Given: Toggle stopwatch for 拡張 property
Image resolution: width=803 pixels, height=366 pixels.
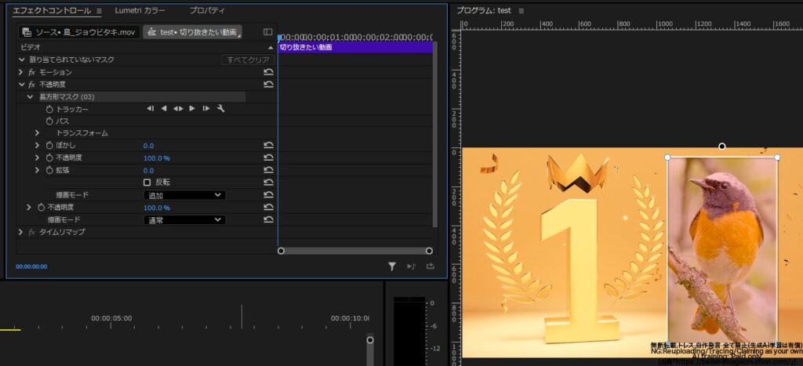Looking at the screenshot, I should (x=49, y=170).
